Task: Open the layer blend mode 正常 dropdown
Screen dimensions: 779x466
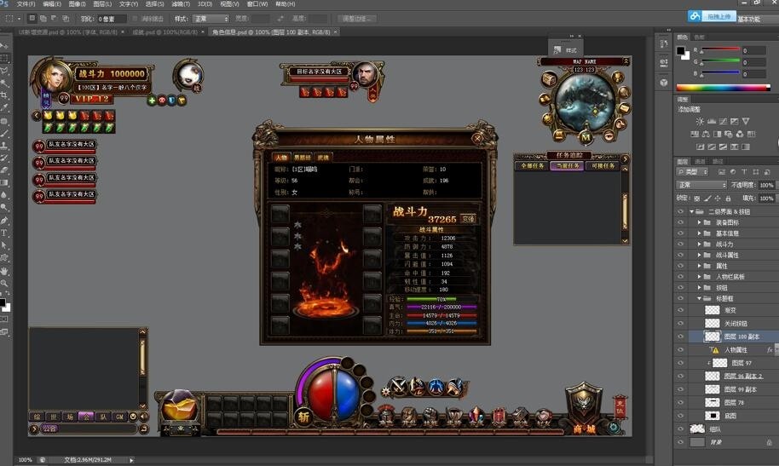Action: coord(702,185)
